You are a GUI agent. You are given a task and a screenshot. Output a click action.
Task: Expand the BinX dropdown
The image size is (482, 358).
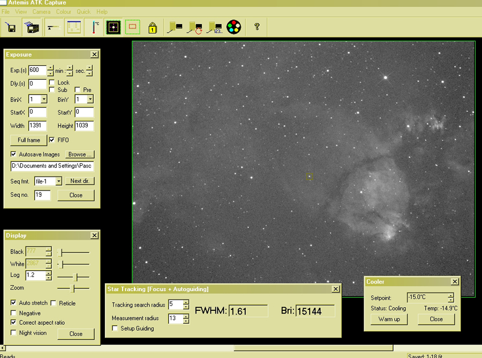tap(44, 100)
